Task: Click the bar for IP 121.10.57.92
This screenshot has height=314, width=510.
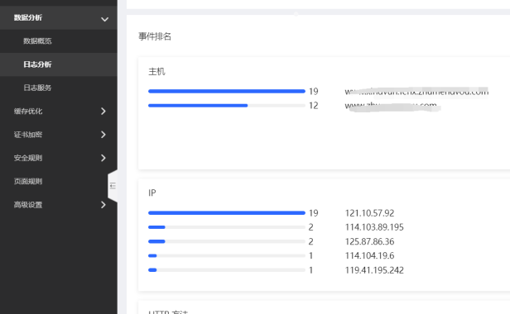Action: coord(227,213)
